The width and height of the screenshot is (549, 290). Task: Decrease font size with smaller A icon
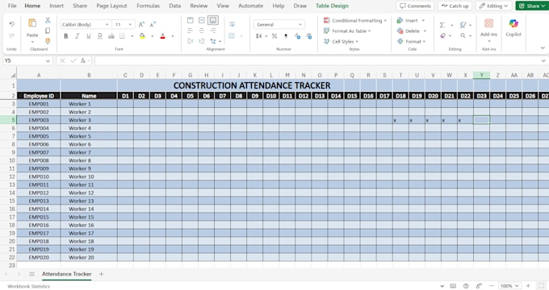click(x=153, y=24)
